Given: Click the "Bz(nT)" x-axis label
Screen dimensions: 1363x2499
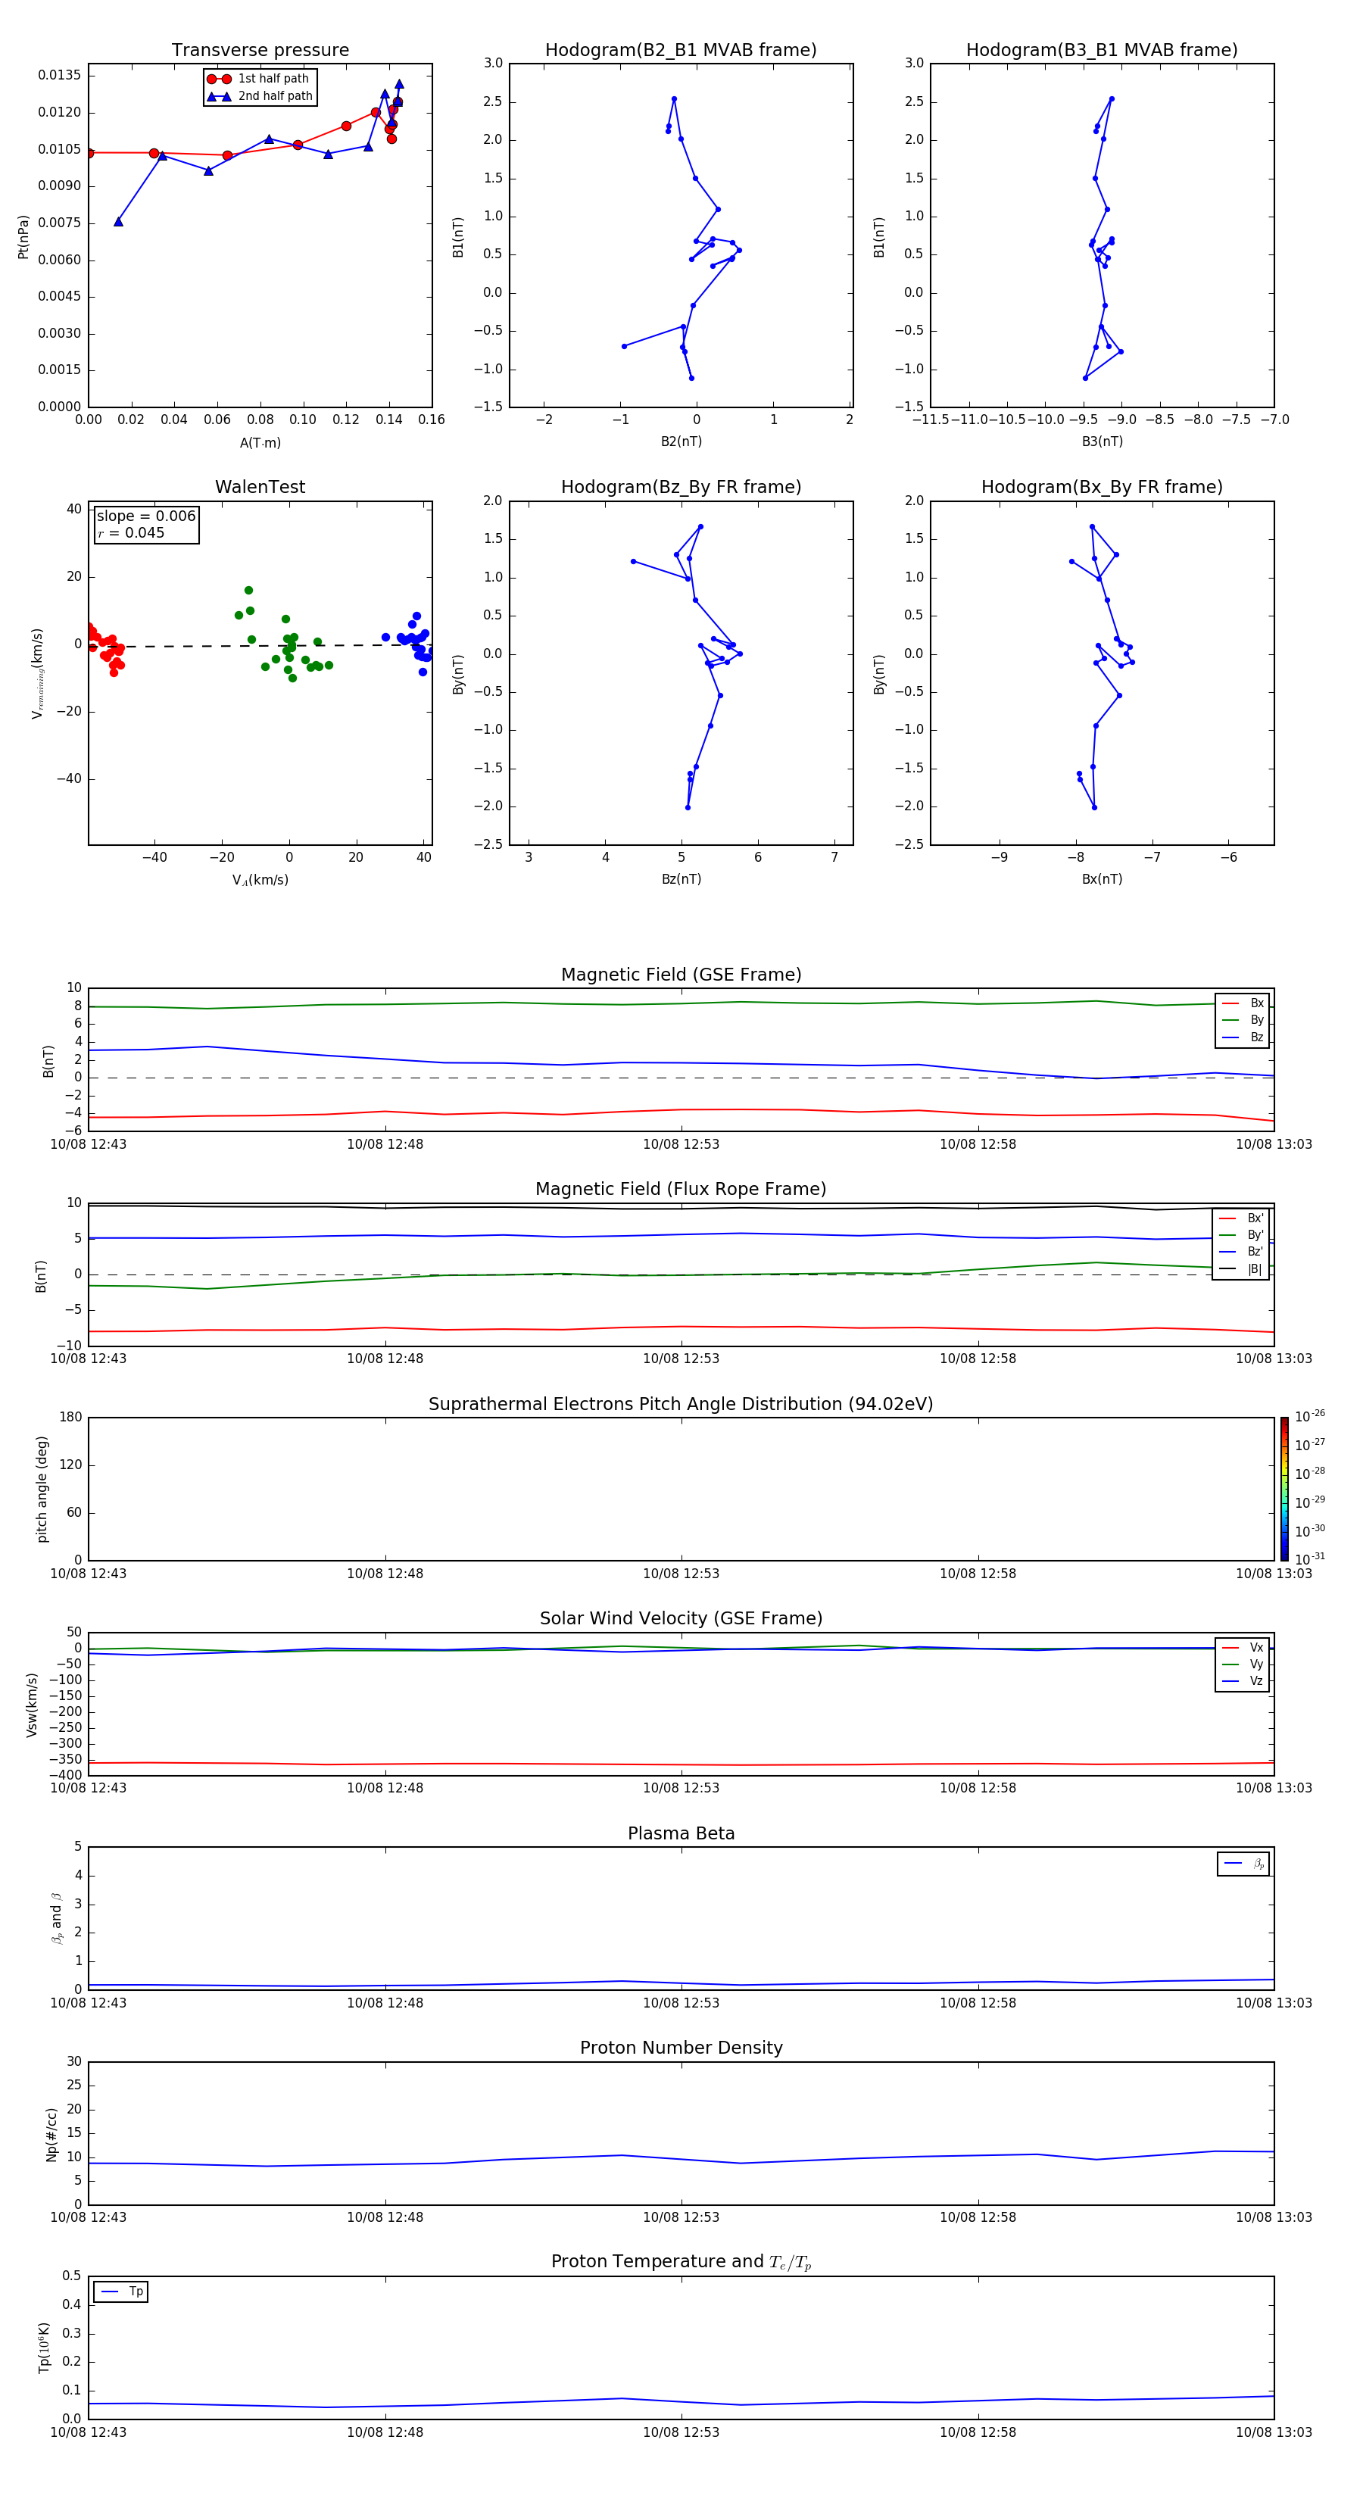Looking at the screenshot, I should click(681, 880).
